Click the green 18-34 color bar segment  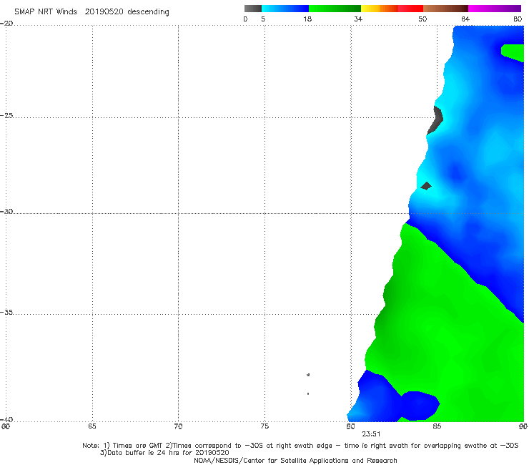click(x=335, y=9)
